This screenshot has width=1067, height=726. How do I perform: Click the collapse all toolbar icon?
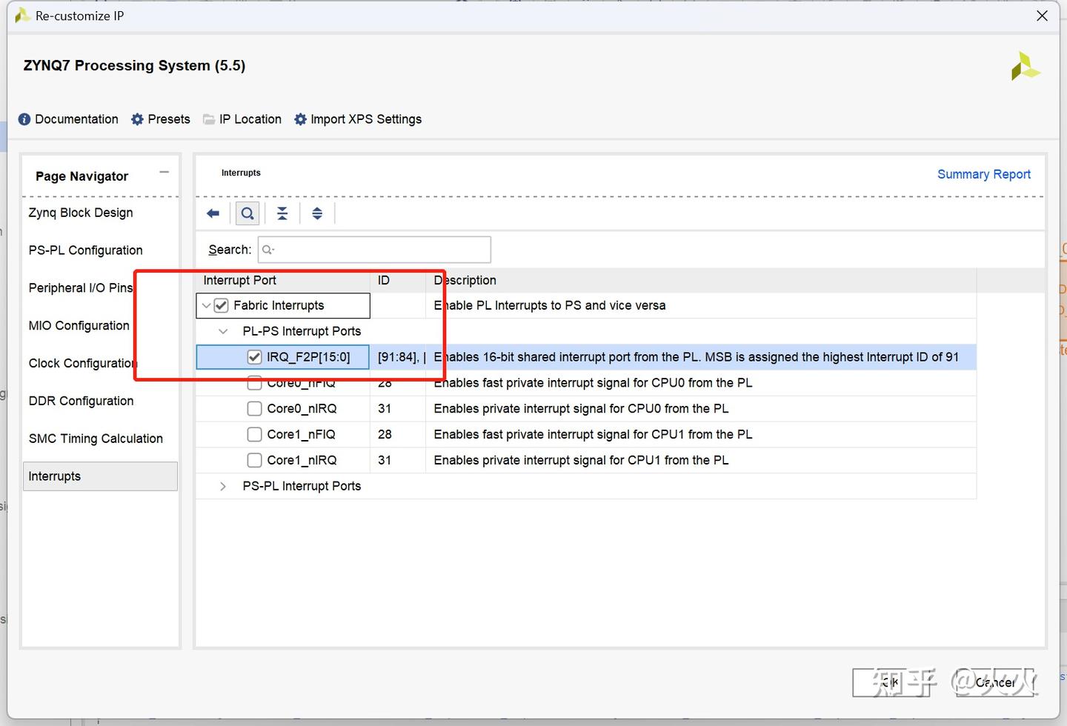click(x=282, y=214)
